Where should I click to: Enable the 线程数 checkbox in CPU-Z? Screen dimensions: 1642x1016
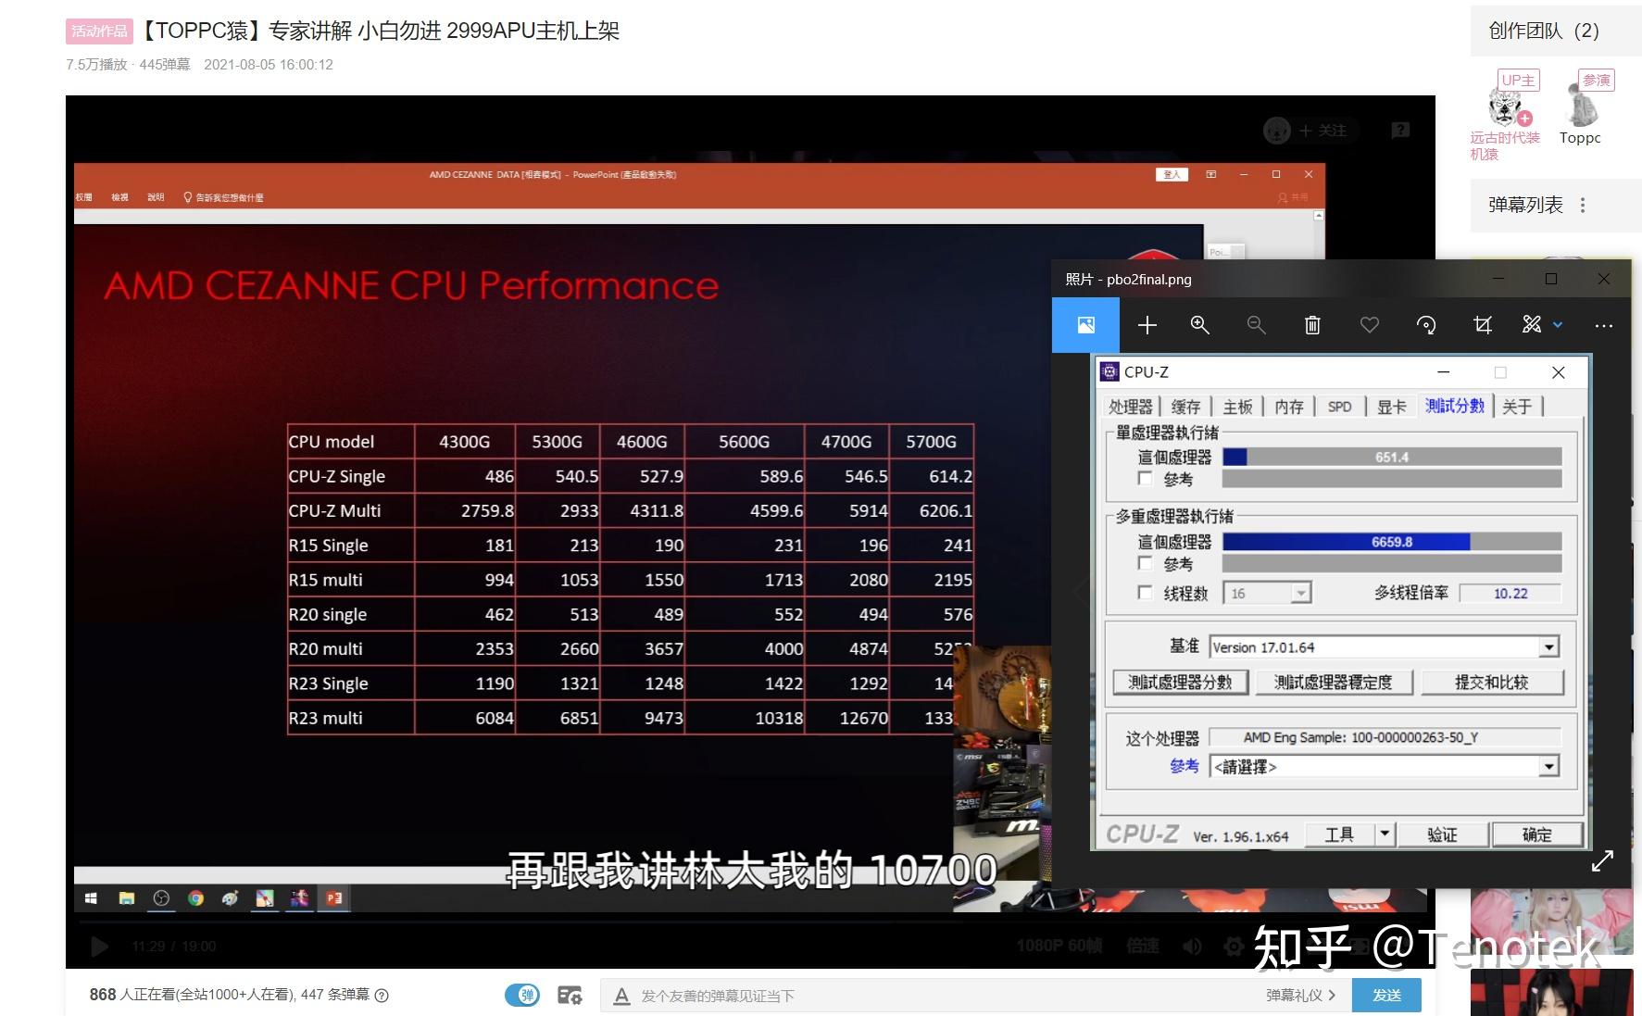point(1145,593)
